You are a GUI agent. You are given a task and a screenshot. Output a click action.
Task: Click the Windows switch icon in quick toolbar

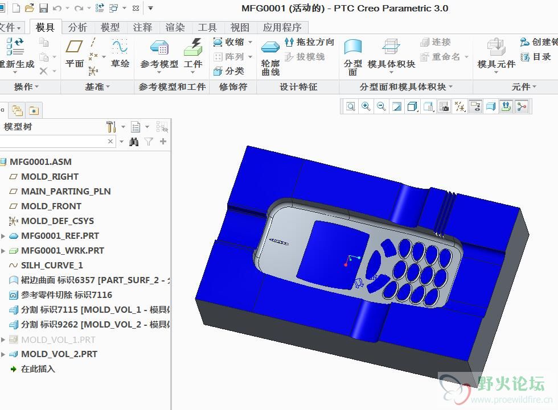(x=113, y=8)
